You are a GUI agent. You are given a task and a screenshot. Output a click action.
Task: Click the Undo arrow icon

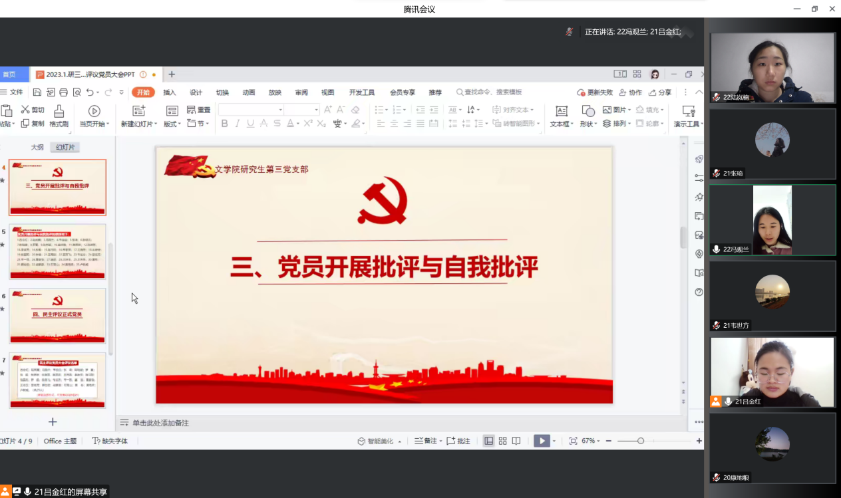(x=90, y=92)
